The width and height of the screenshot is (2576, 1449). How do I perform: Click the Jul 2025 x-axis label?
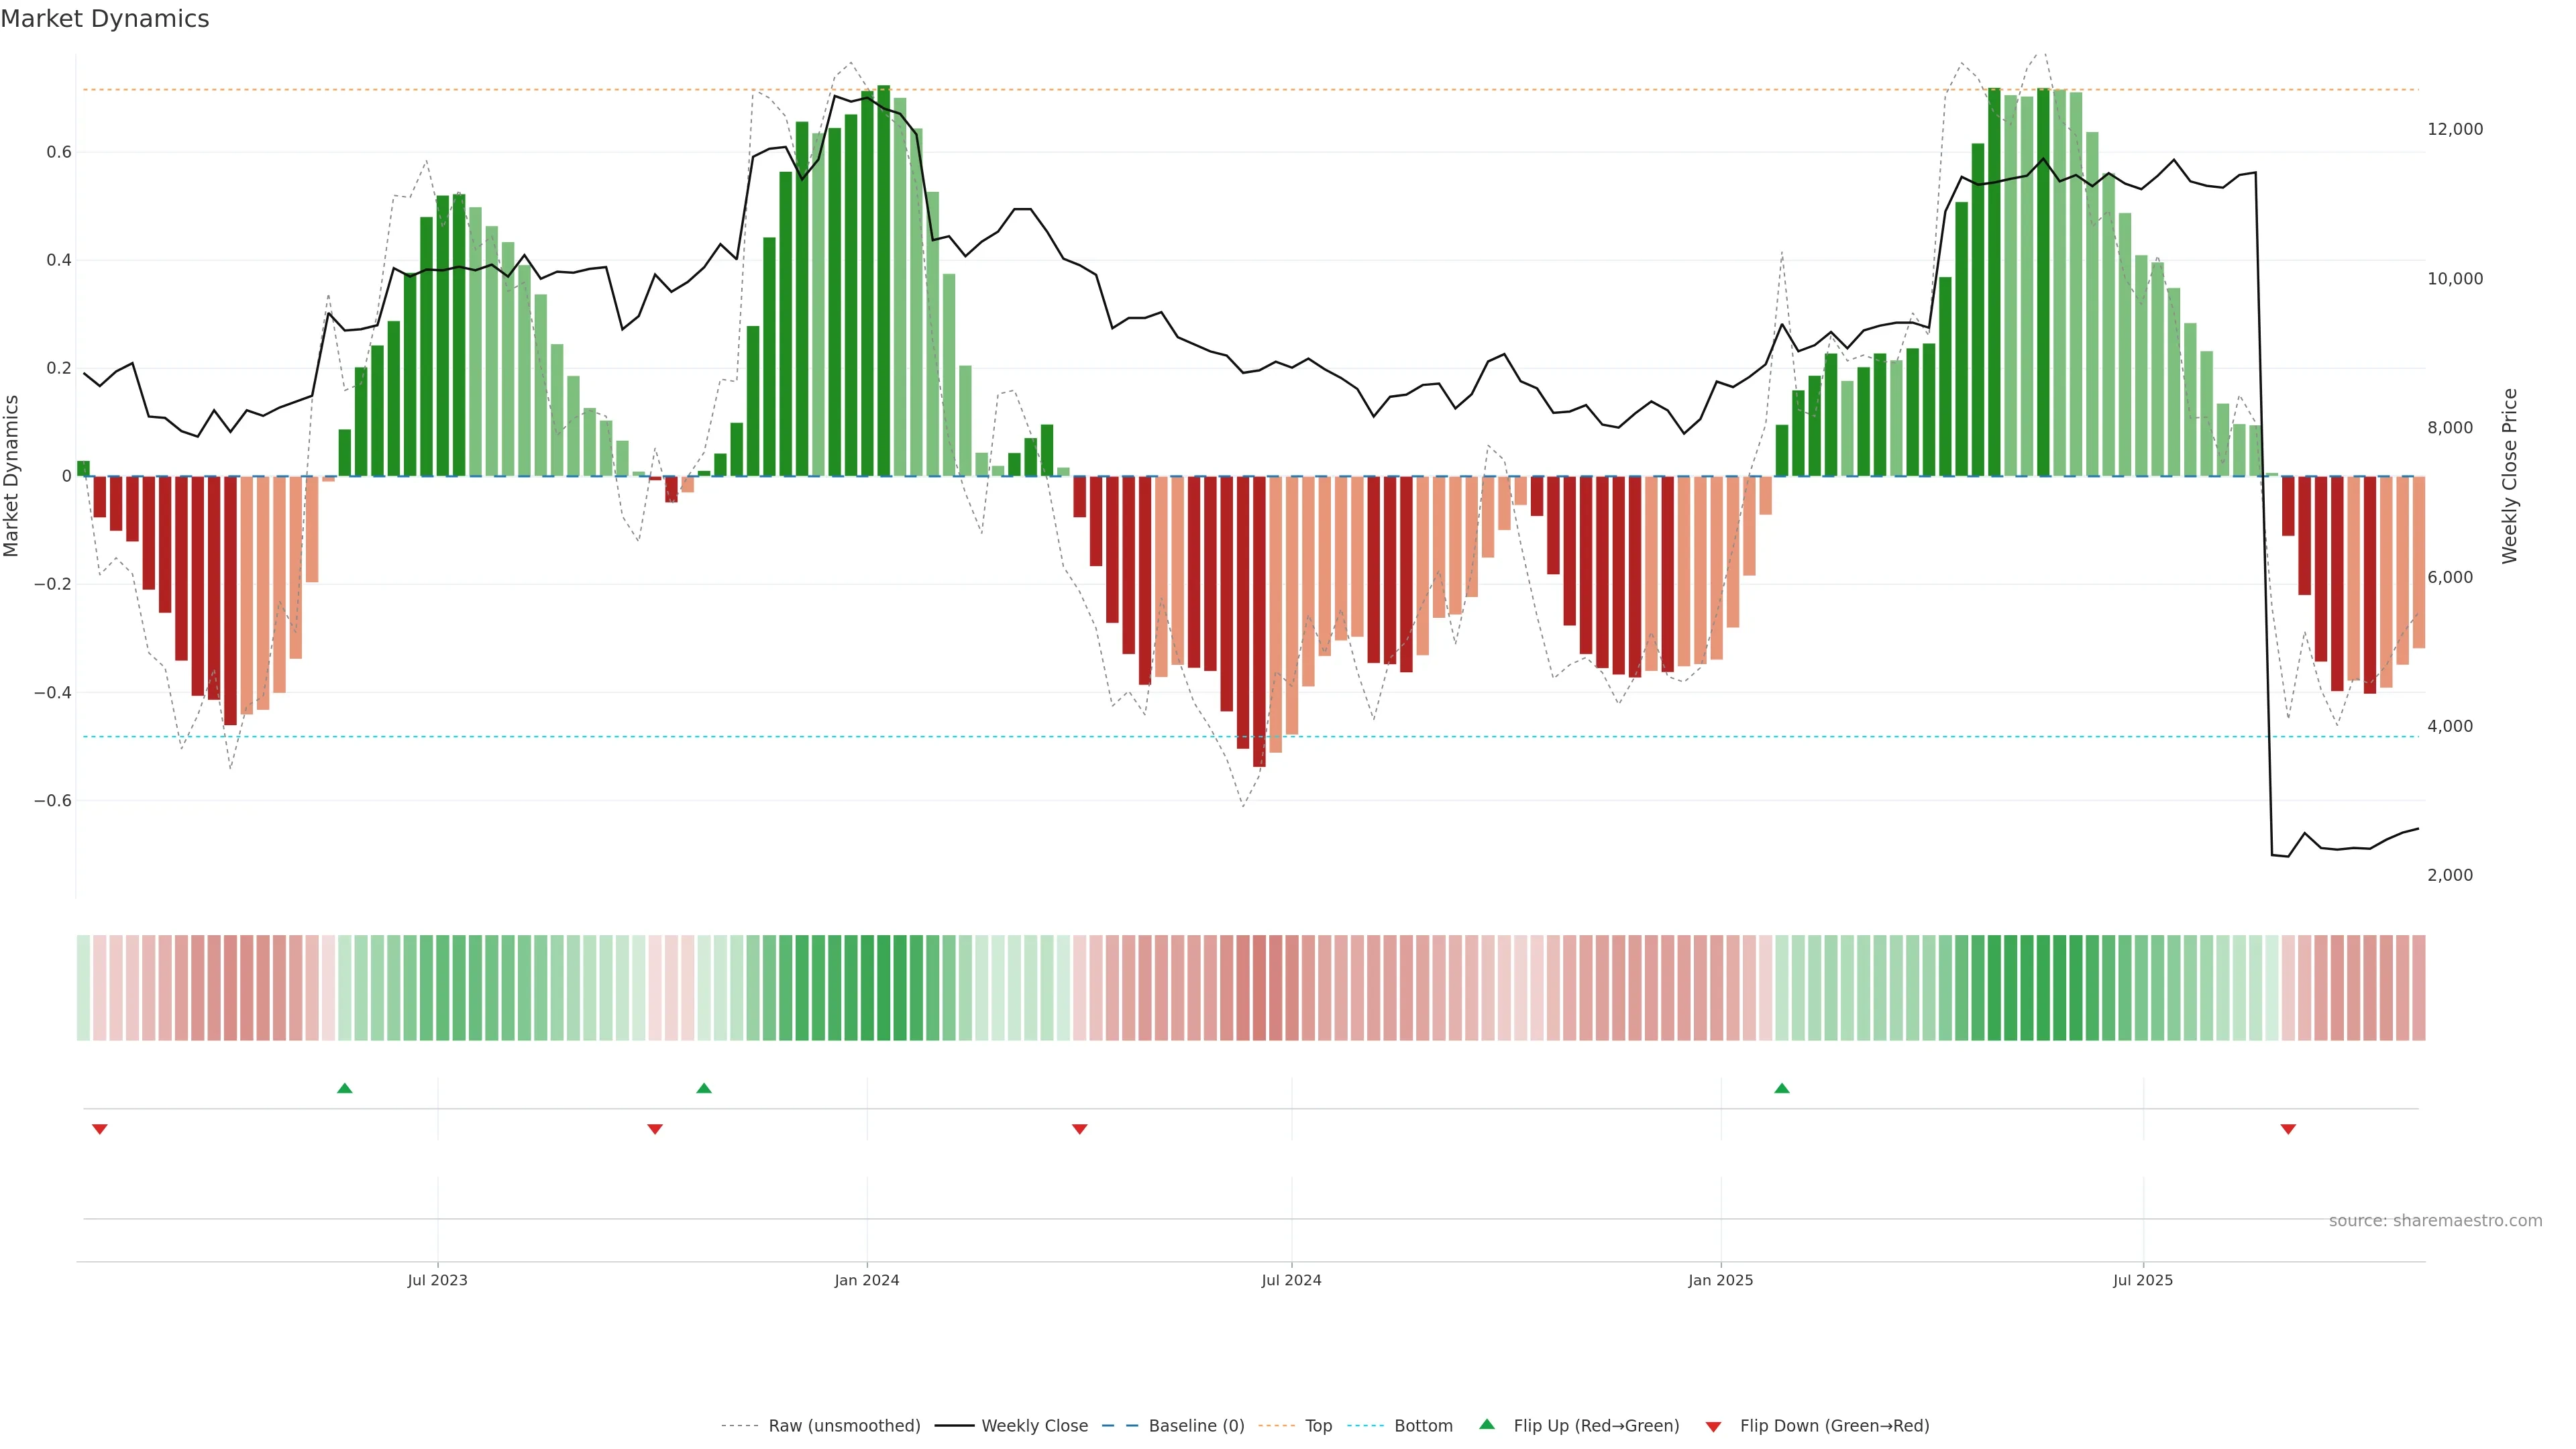coord(2143,1280)
